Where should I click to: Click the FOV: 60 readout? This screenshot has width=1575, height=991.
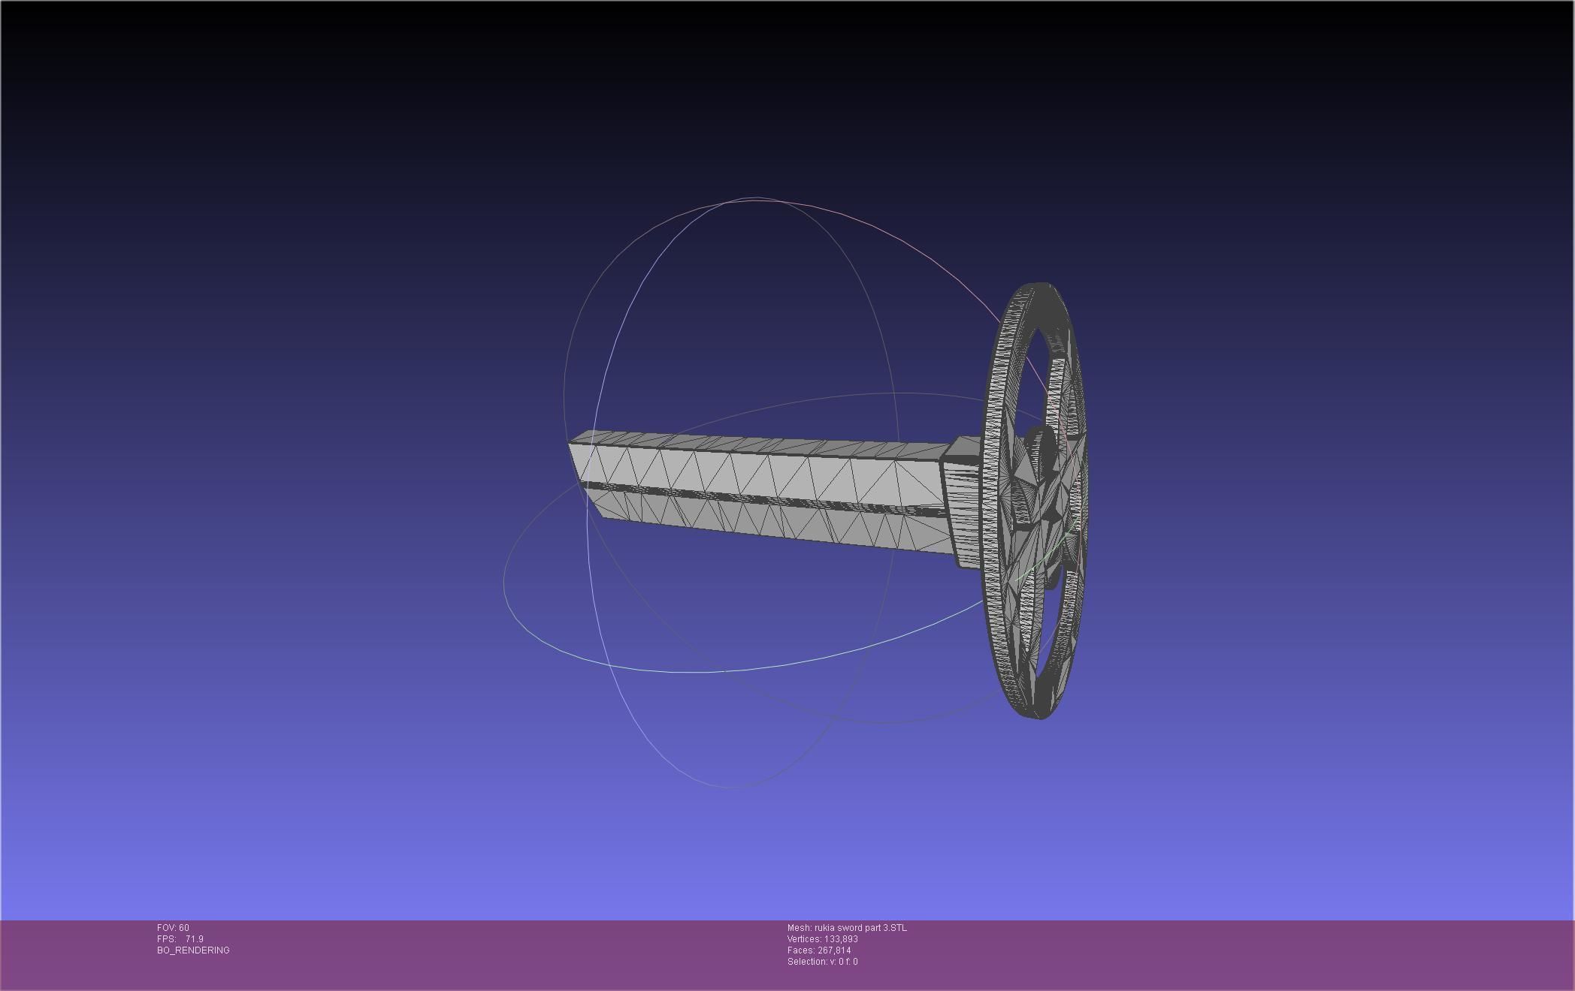coord(173,928)
